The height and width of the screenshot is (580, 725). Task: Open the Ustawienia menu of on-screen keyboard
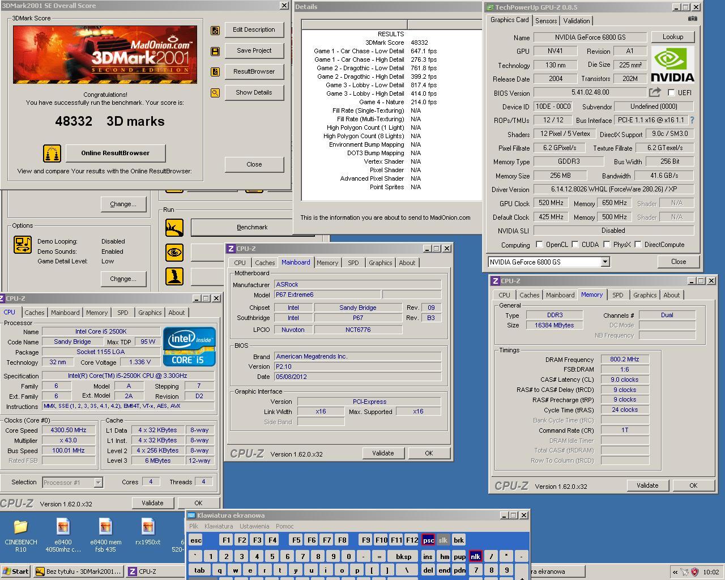click(x=254, y=526)
